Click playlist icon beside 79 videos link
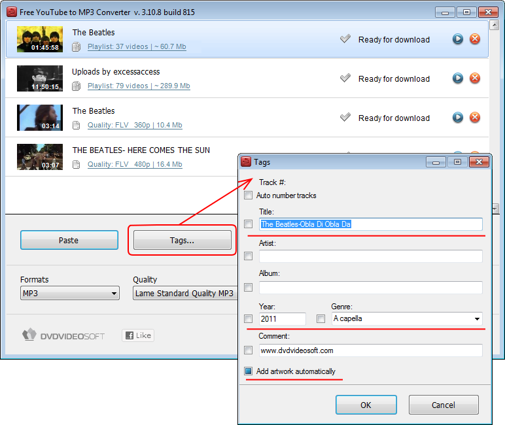Image resolution: width=505 pixels, height=425 pixels. point(77,86)
